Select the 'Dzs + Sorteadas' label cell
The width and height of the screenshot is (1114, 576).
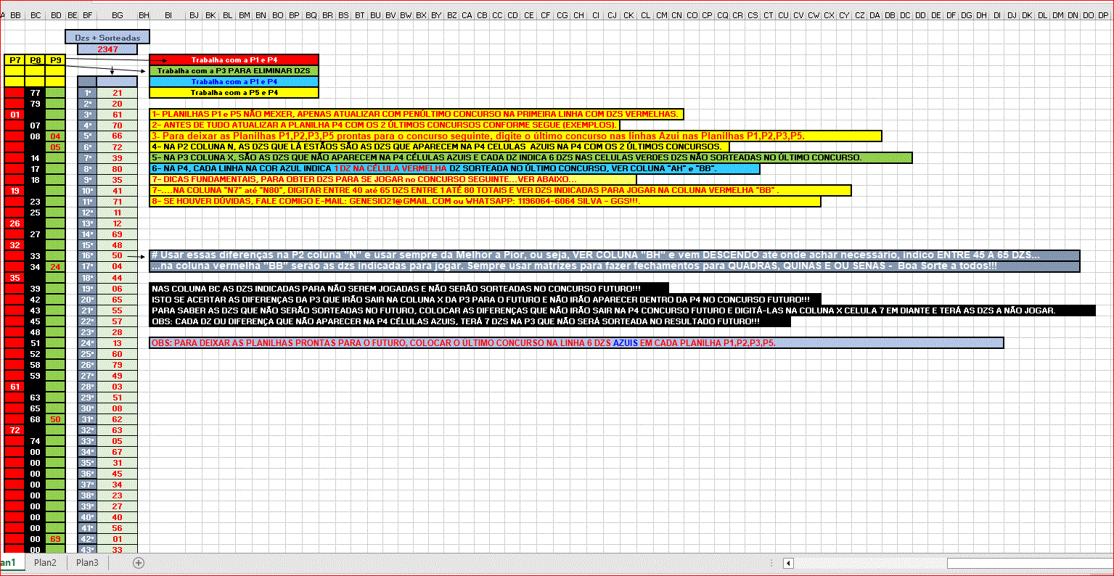(x=107, y=37)
